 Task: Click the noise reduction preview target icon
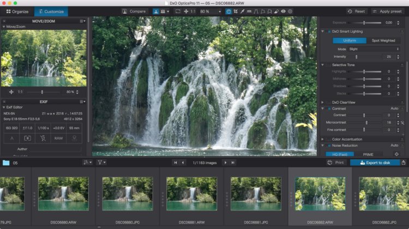(396, 154)
